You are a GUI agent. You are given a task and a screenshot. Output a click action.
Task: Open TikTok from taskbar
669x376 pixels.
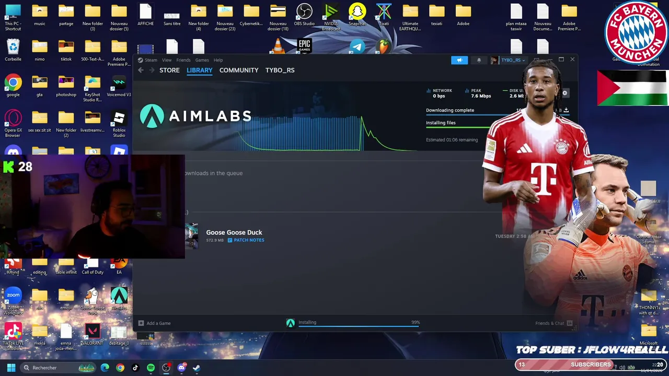135,368
